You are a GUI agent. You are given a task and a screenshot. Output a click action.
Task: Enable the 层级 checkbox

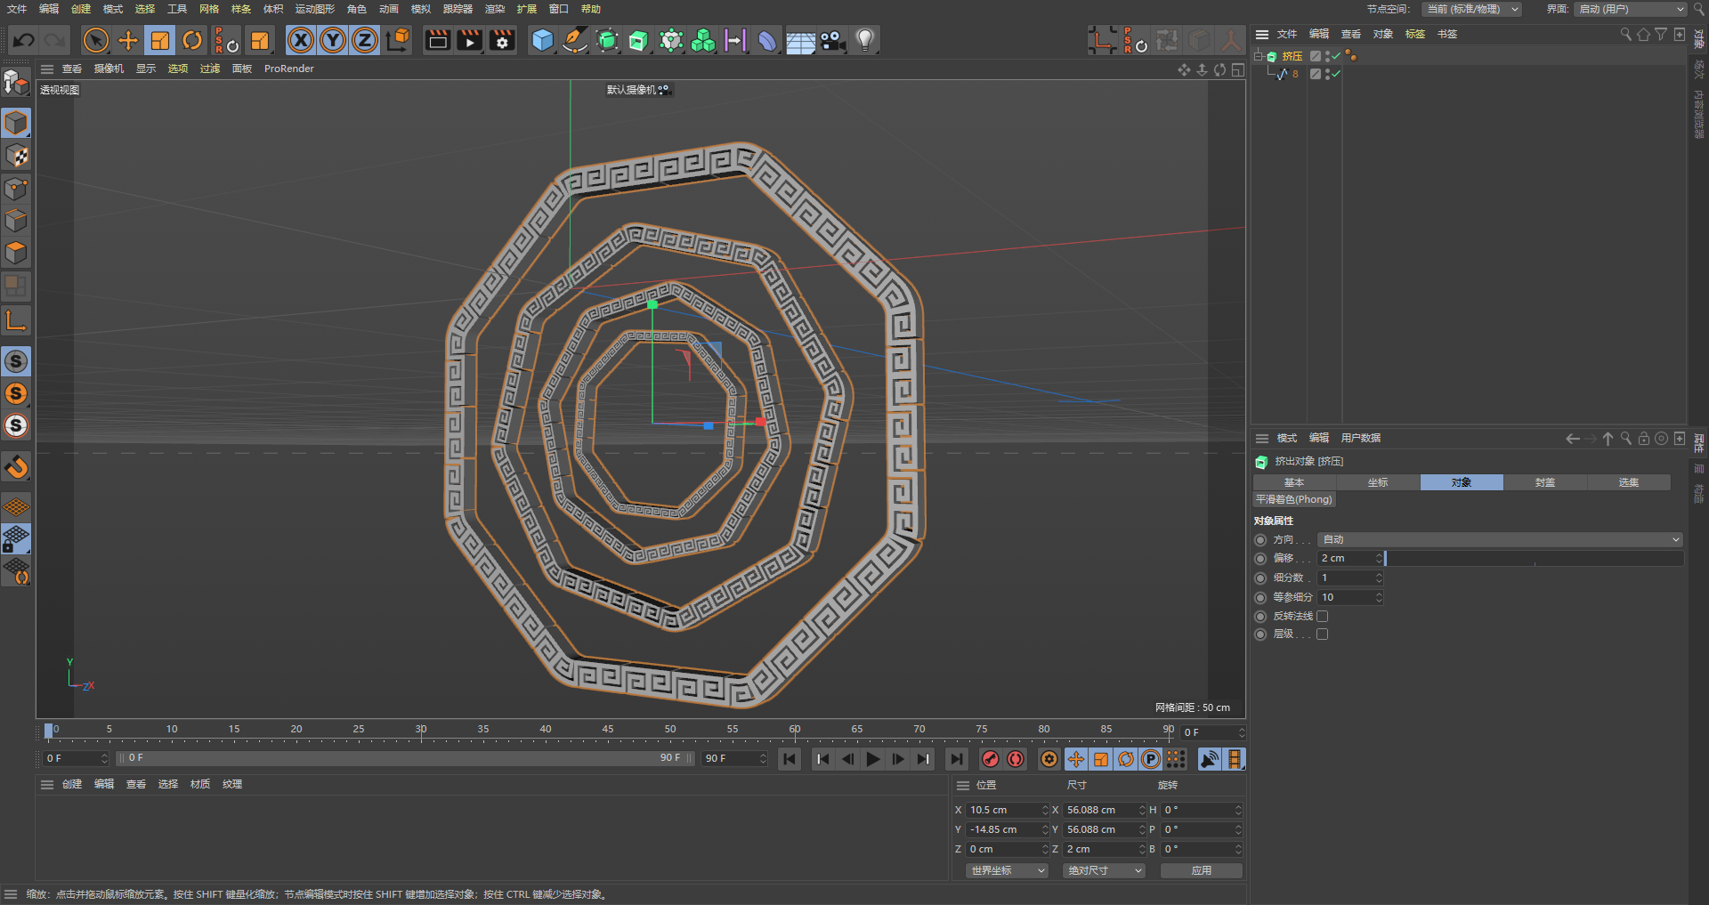tap(1322, 634)
